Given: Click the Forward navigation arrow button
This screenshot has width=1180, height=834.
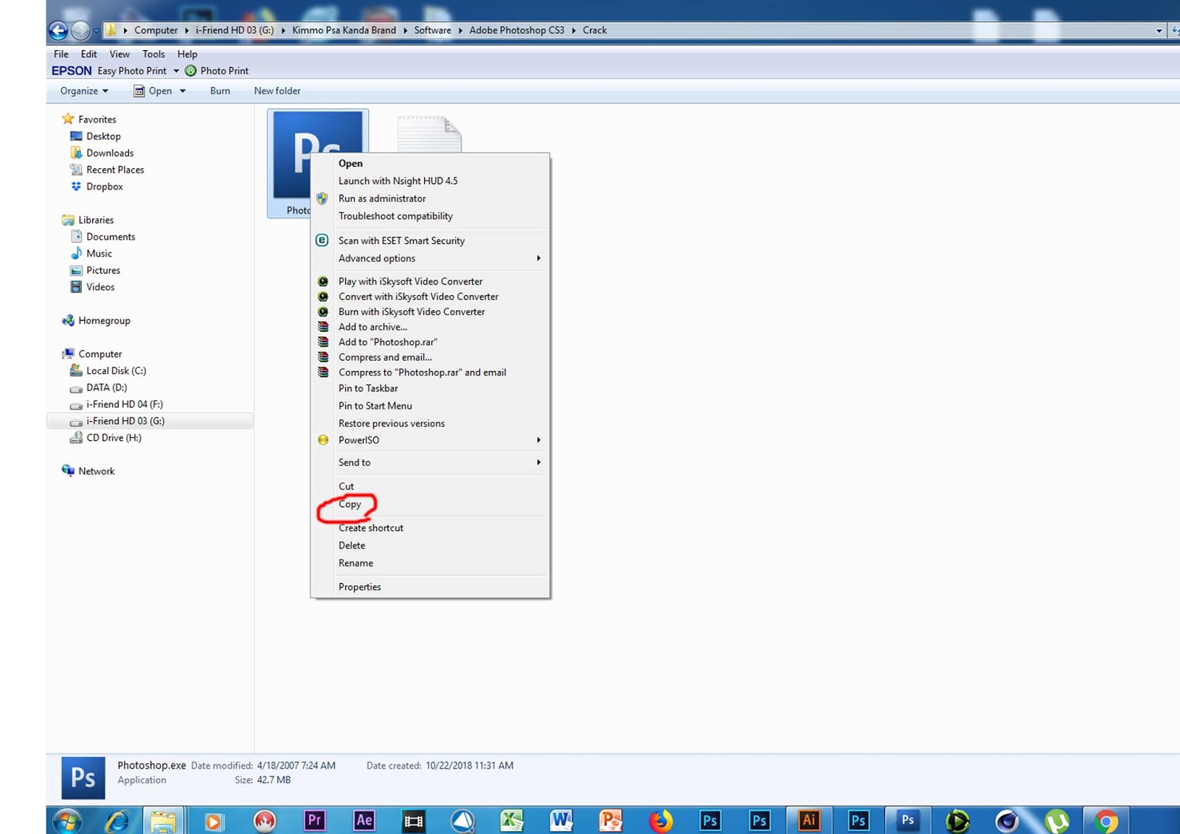Looking at the screenshot, I should [80, 30].
